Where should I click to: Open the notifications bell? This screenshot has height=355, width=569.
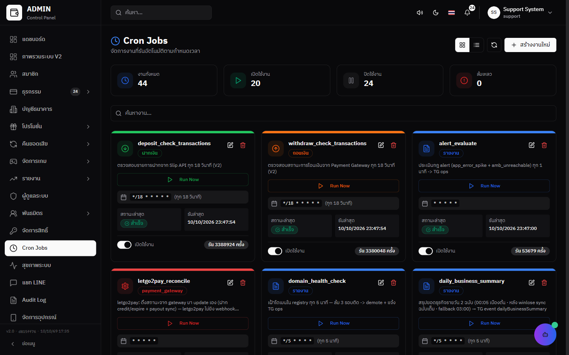point(467,13)
